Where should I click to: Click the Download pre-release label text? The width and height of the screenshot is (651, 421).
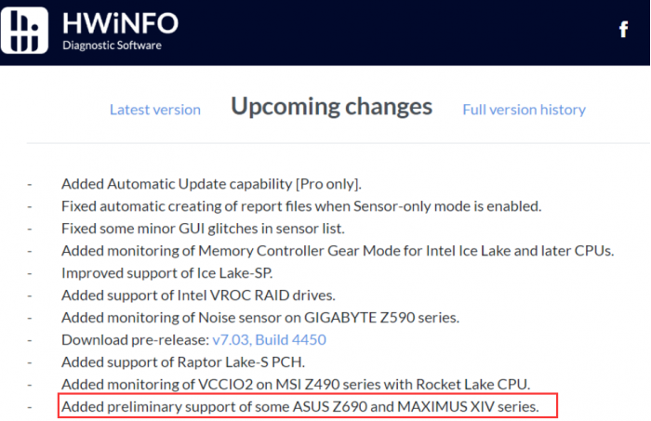[136, 340]
